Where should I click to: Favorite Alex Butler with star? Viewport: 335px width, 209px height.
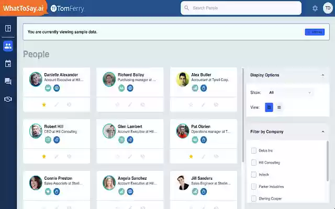point(191,104)
